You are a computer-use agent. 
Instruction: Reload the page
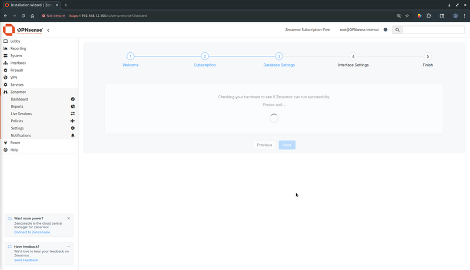[23, 16]
